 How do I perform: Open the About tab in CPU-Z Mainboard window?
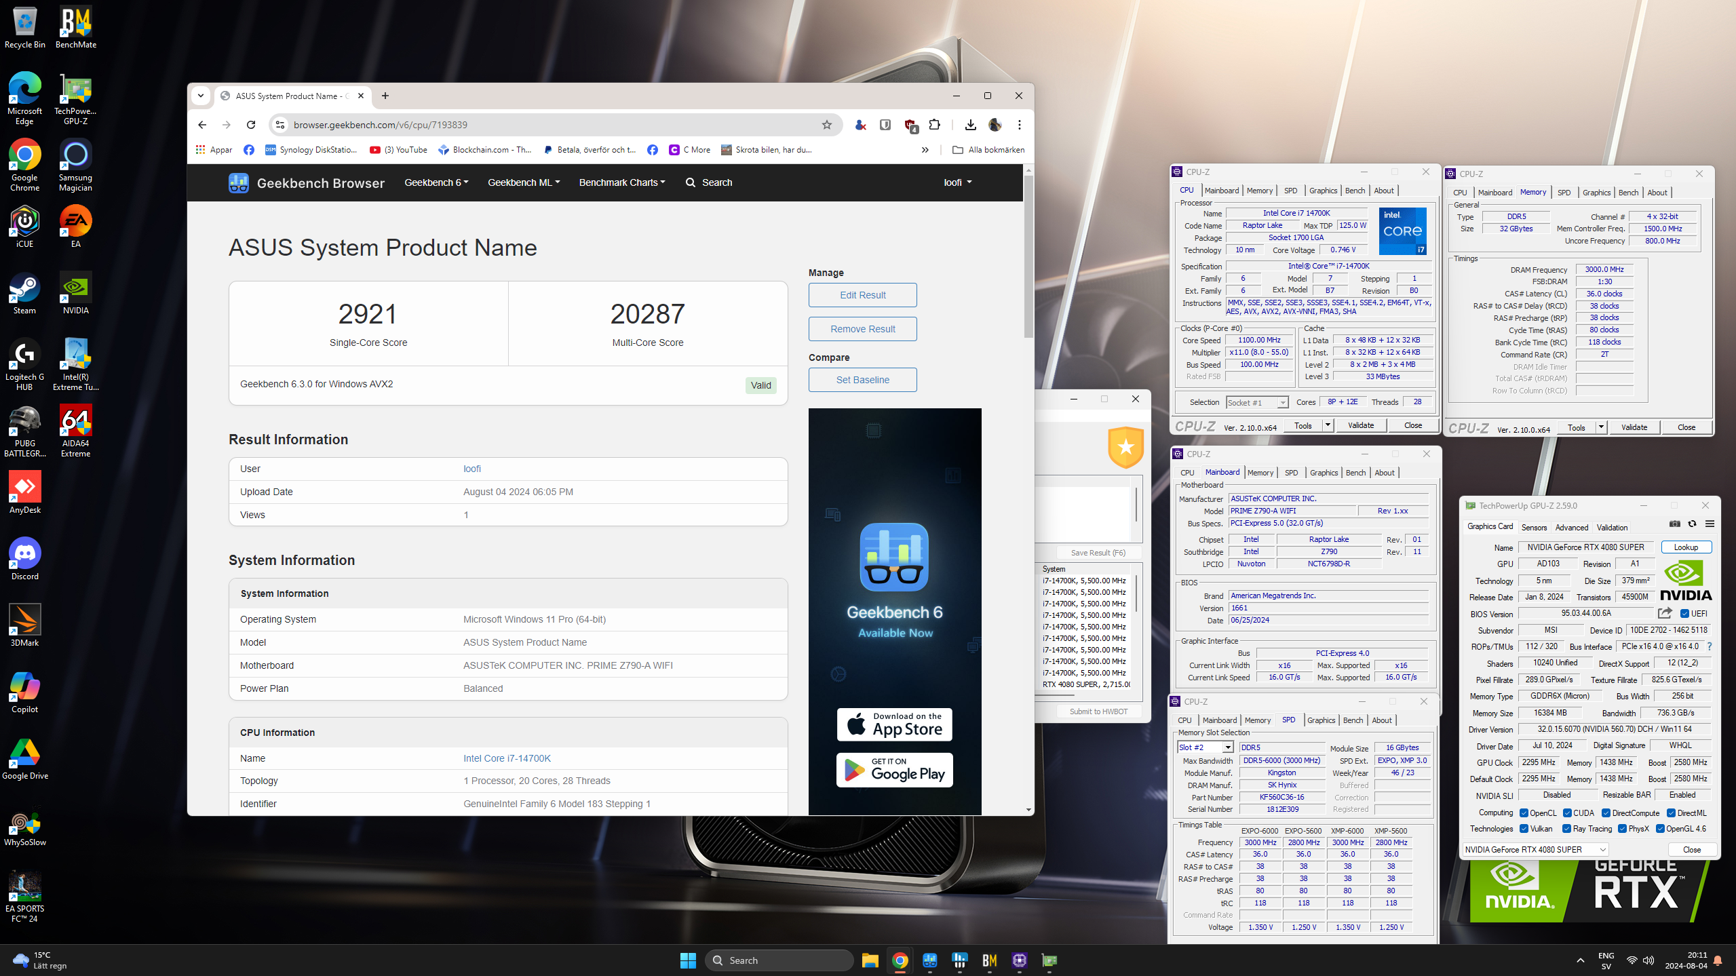click(1384, 473)
